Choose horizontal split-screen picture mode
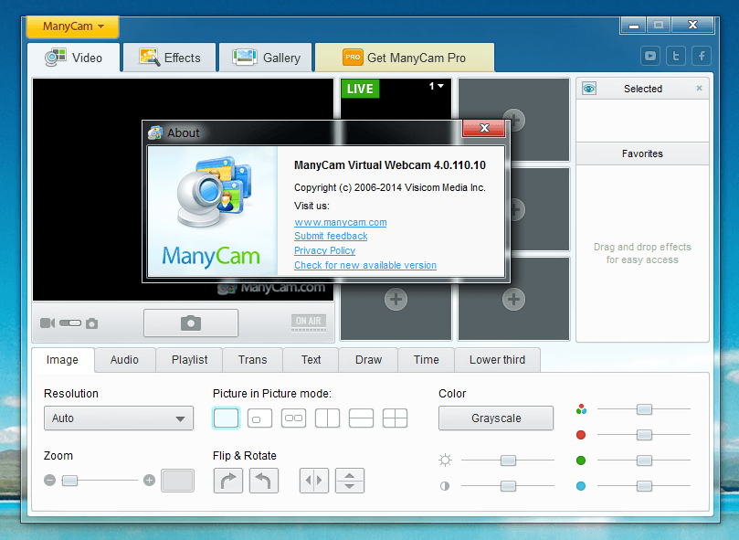The image size is (739, 540). point(362,418)
